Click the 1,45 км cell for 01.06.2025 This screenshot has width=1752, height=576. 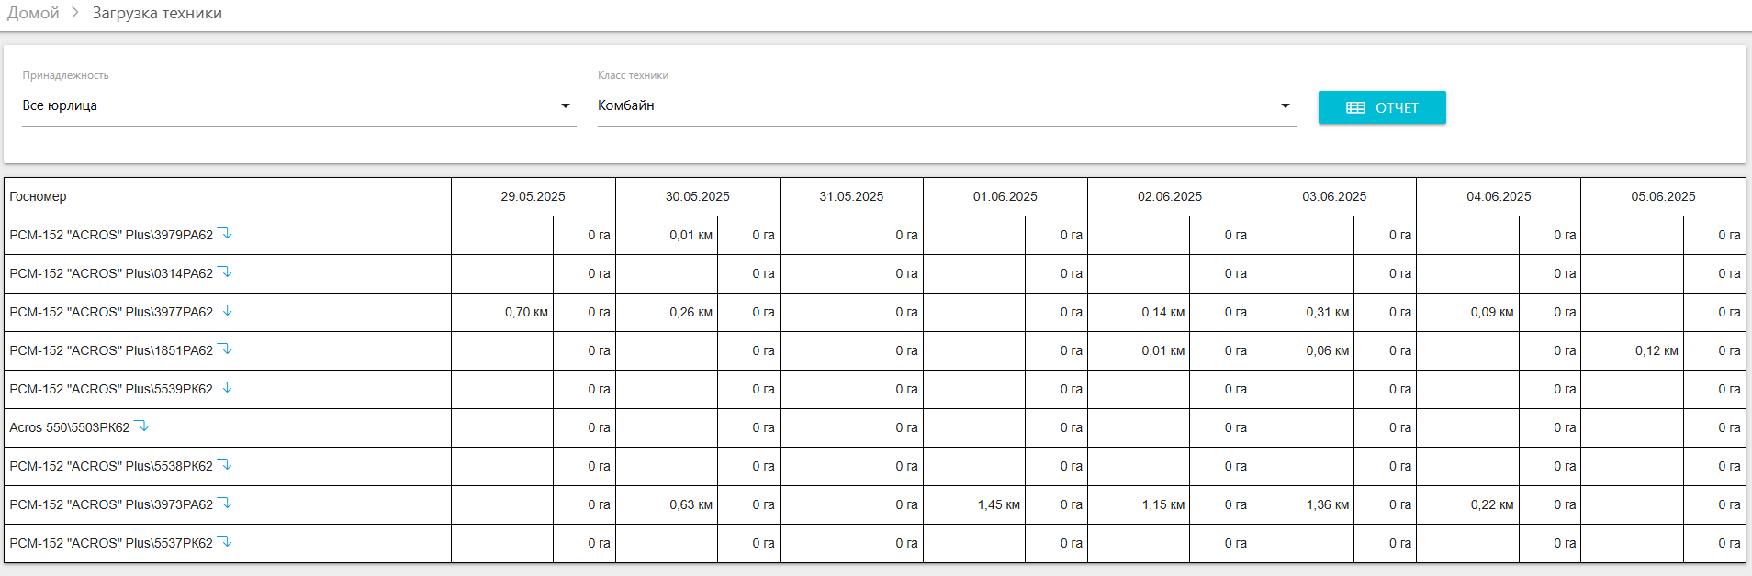pyautogui.click(x=998, y=504)
